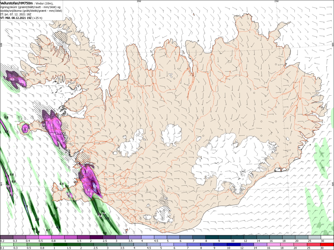Click the '20W' longitude label
This screenshot has width=334, height=250.
[139, 1]
